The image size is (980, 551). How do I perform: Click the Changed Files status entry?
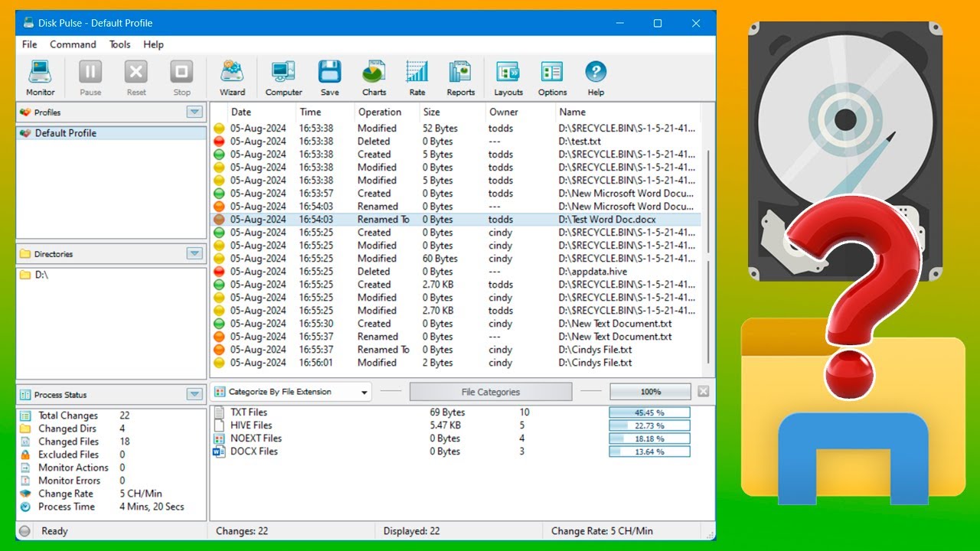(x=68, y=442)
